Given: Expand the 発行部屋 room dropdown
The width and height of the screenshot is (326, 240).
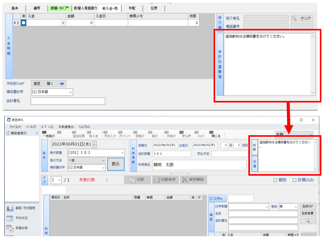Looking at the screenshot, I should 122,153.
